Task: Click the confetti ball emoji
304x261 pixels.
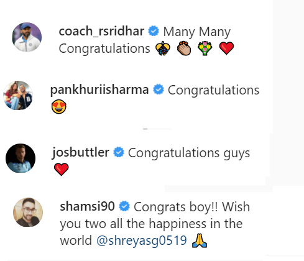Action: pyautogui.click(x=163, y=48)
